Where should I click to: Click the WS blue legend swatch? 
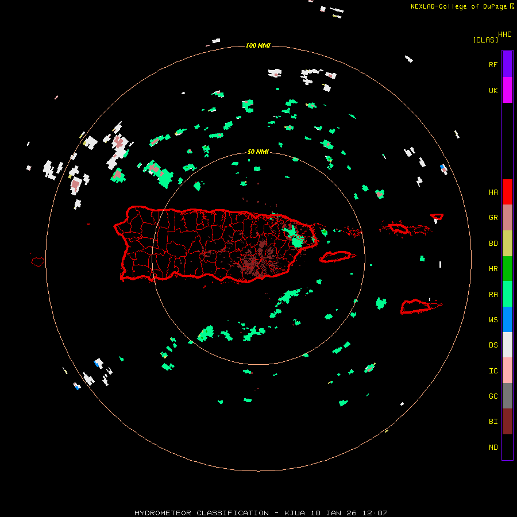(507, 319)
